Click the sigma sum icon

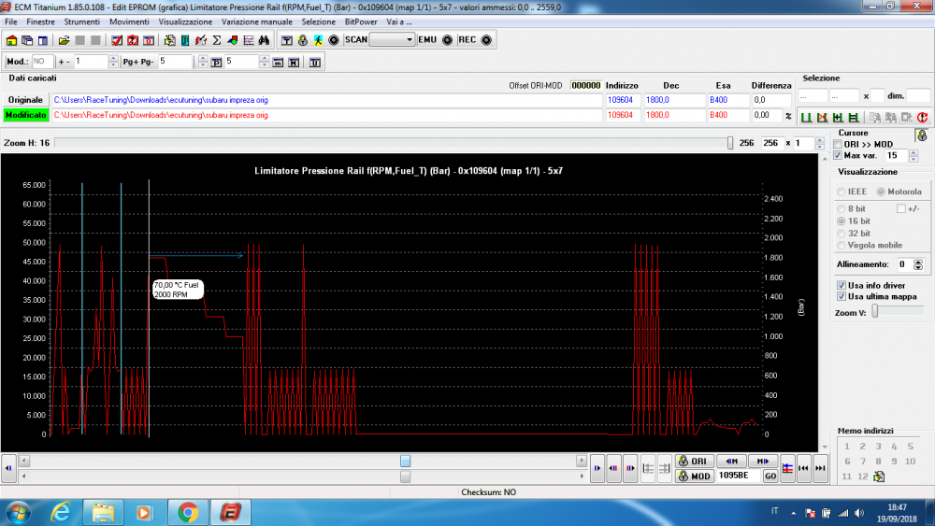pos(217,40)
